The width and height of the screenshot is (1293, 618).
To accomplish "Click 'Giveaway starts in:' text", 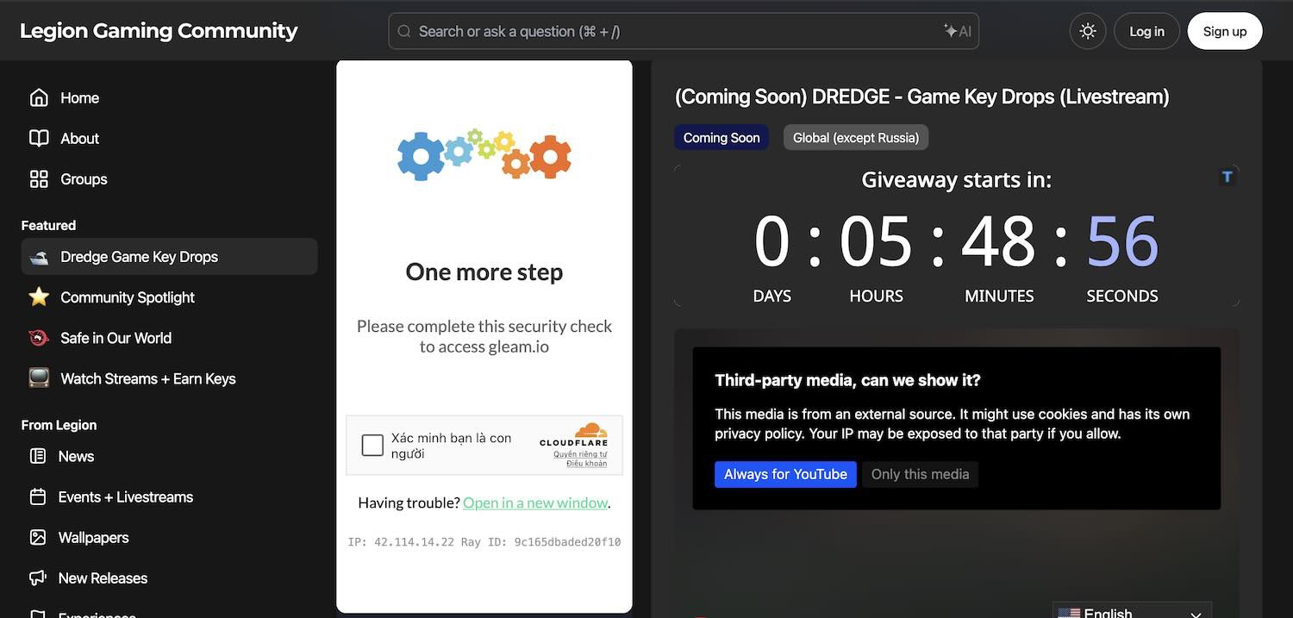I will (x=957, y=179).
